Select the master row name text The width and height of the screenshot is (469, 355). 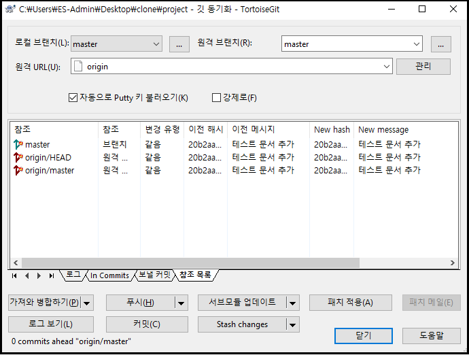coord(37,145)
